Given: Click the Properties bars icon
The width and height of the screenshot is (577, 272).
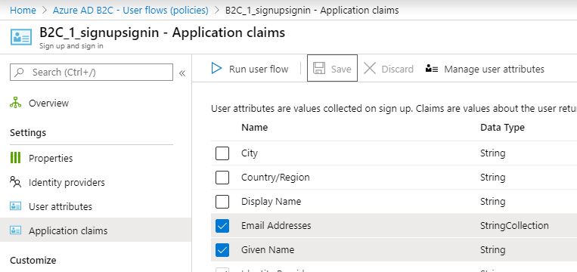Looking at the screenshot, I should (15, 158).
